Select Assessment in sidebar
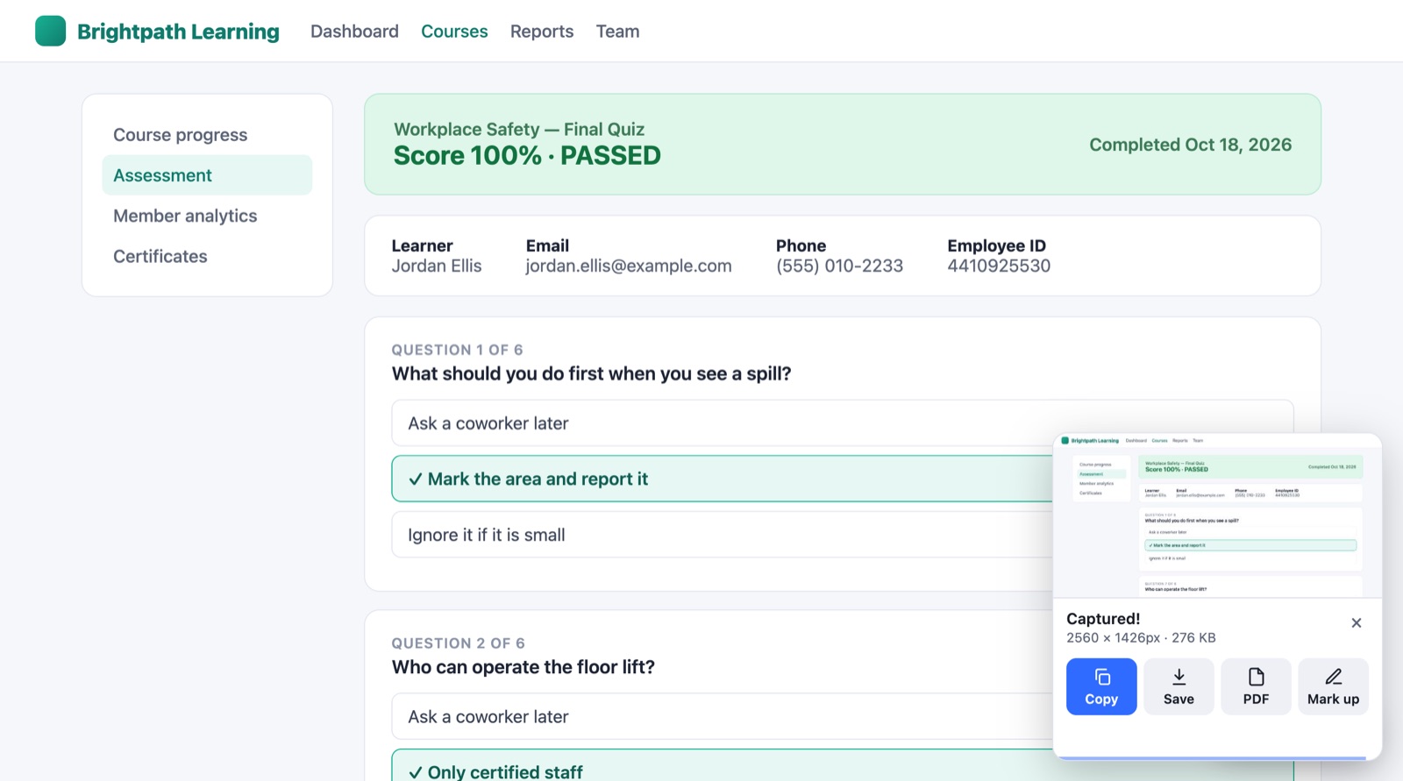1403x781 pixels. pyautogui.click(x=207, y=175)
